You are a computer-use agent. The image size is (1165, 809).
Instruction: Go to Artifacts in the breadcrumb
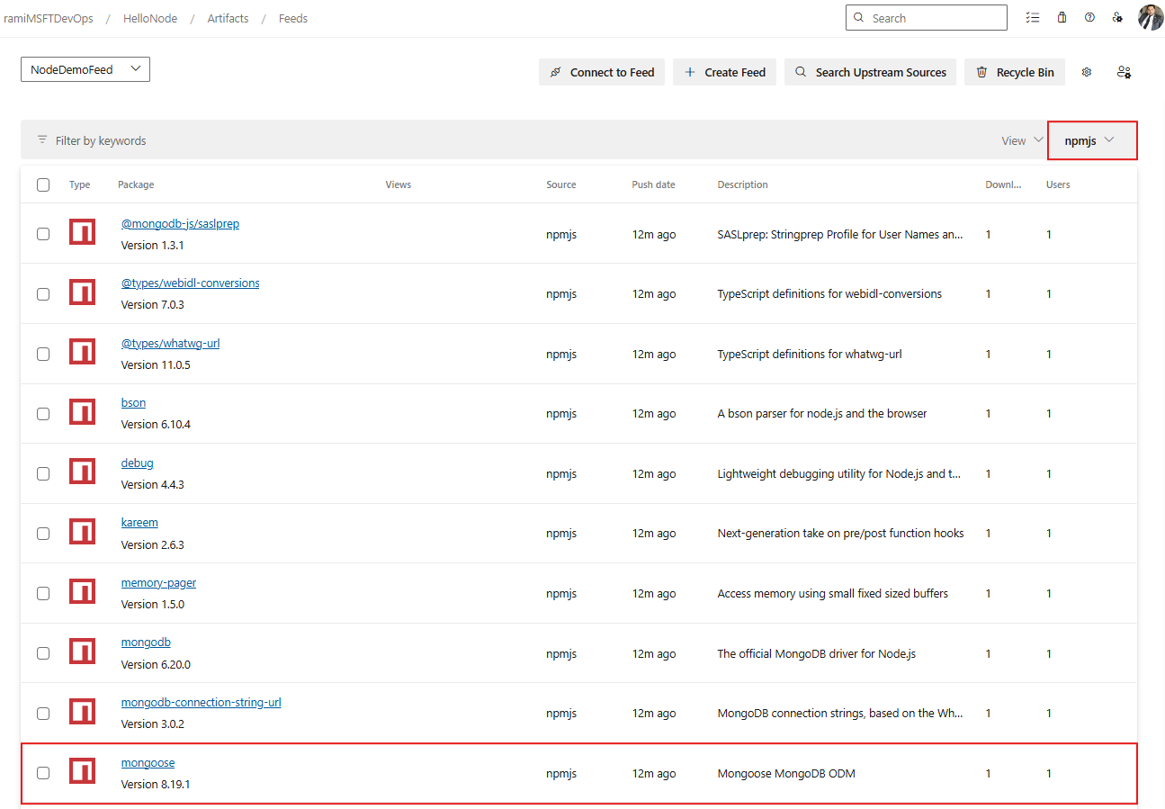coord(228,18)
